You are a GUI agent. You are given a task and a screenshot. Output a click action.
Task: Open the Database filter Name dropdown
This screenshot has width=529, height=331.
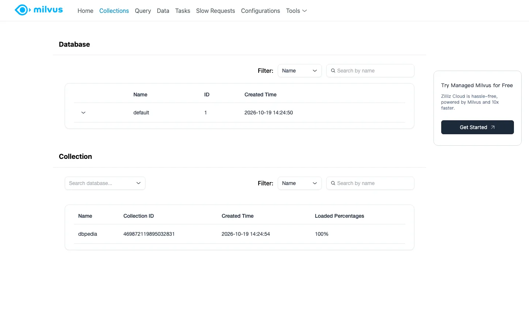point(300,71)
